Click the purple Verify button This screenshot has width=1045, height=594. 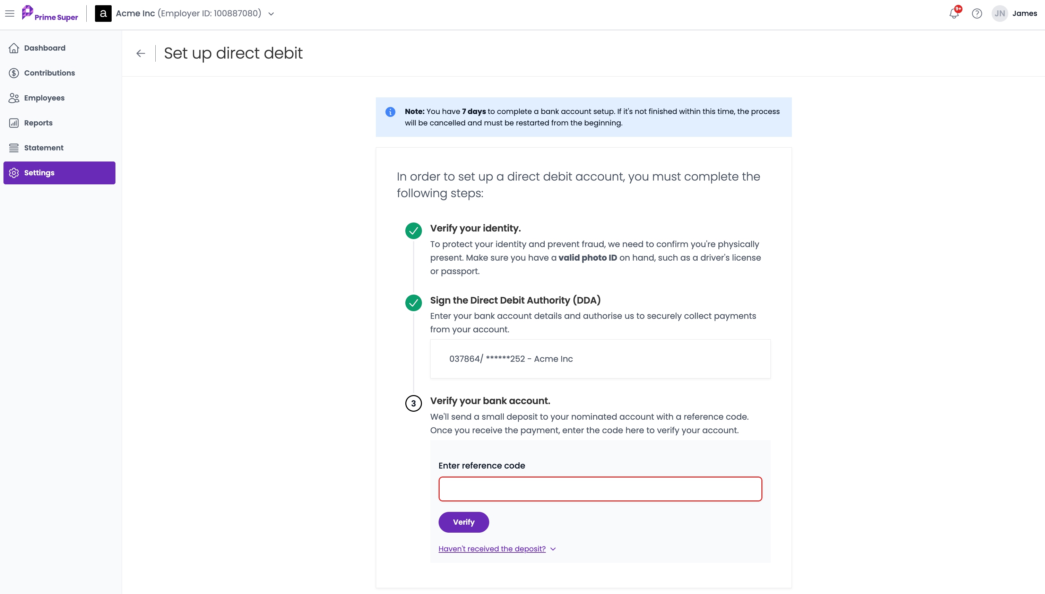point(464,522)
